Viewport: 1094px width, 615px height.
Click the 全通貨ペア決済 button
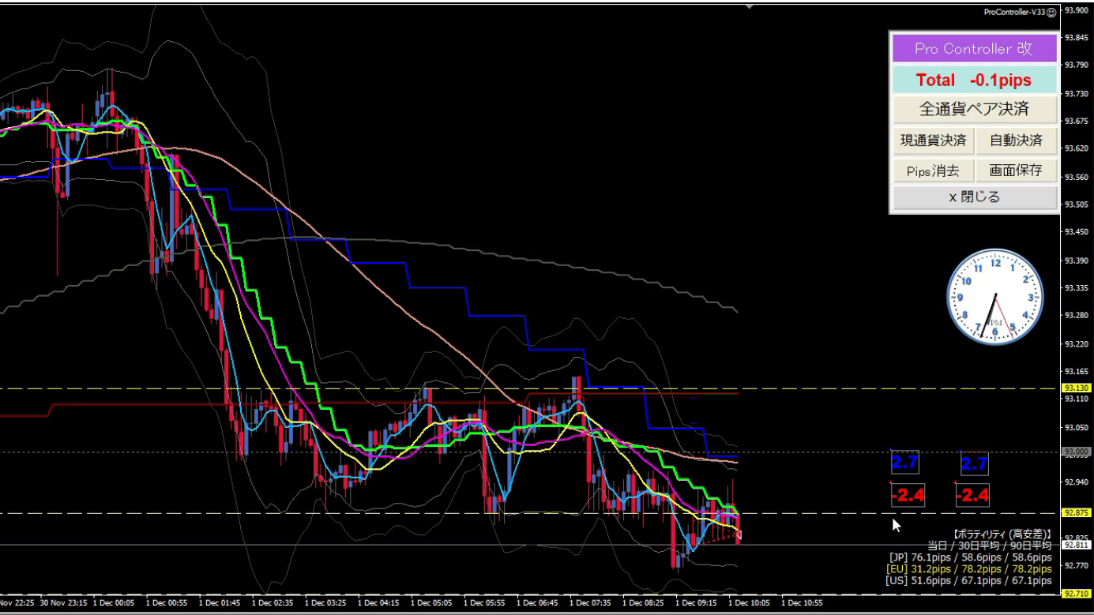[x=974, y=109]
